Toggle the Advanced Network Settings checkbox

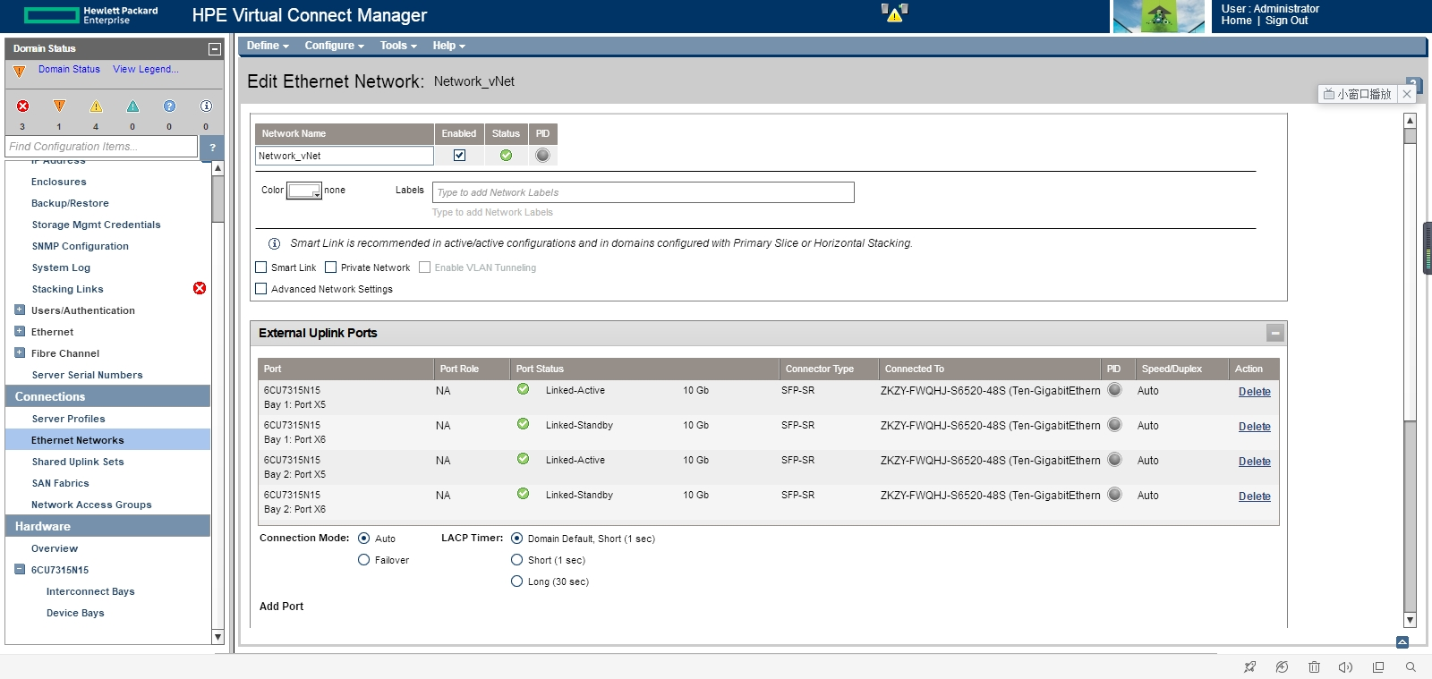point(261,289)
